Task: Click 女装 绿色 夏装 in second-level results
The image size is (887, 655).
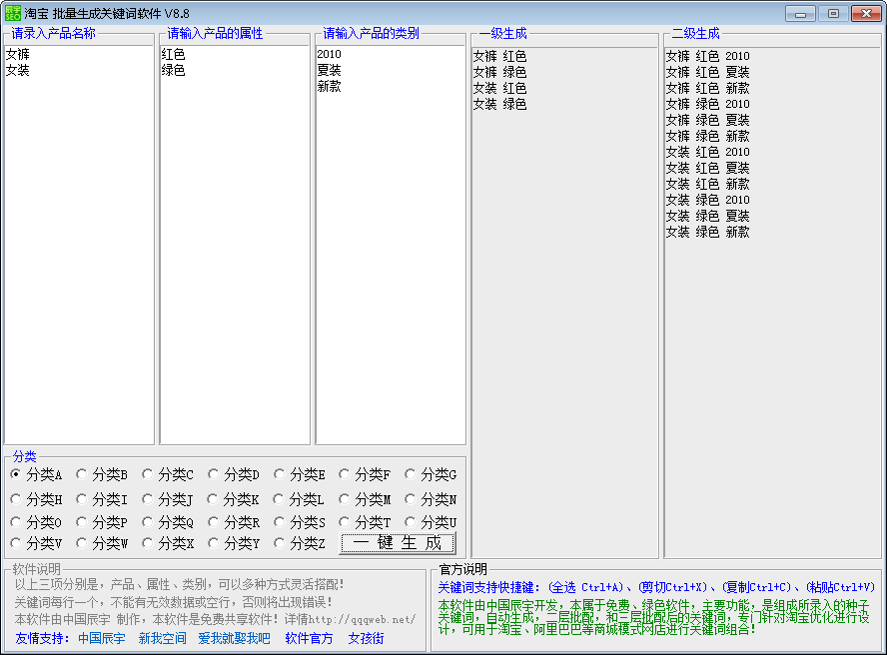Action: (707, 216)
